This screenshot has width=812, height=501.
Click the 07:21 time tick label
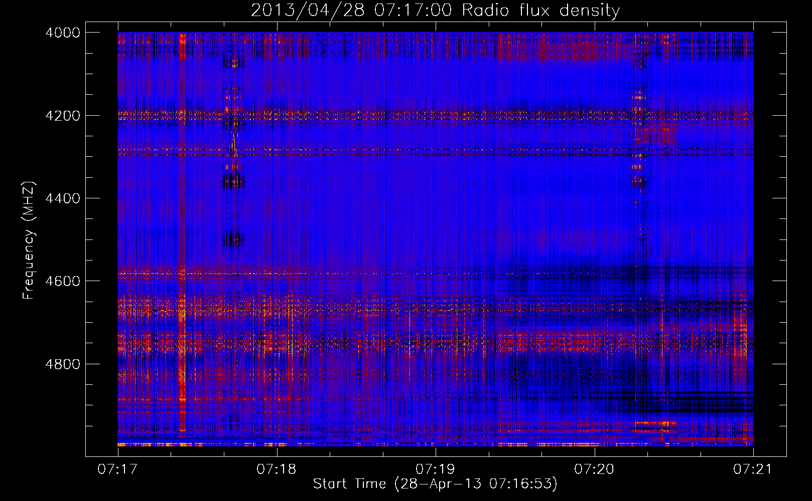tap(753, 469)
